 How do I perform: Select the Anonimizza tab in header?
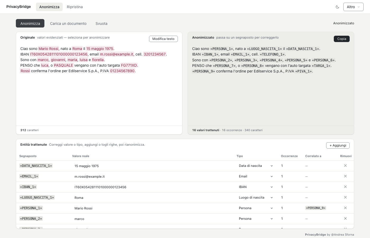pyautogui.click(x=49, y=7)
